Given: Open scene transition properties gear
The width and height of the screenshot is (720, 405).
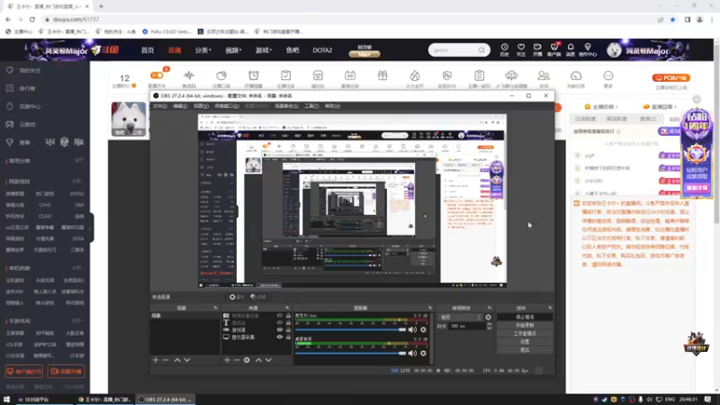Looking at the screenshot, I should 488,318.
